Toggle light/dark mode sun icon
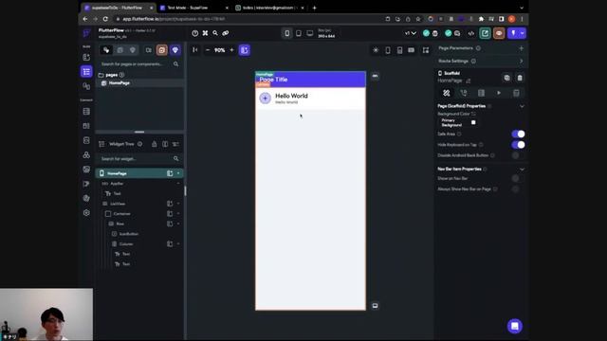This screenshot has height=341, width=607. click(376, 50)
